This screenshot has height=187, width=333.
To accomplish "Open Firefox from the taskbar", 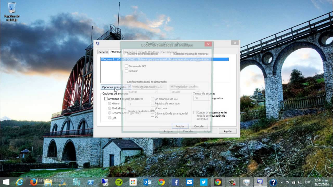I will point(34,182).
